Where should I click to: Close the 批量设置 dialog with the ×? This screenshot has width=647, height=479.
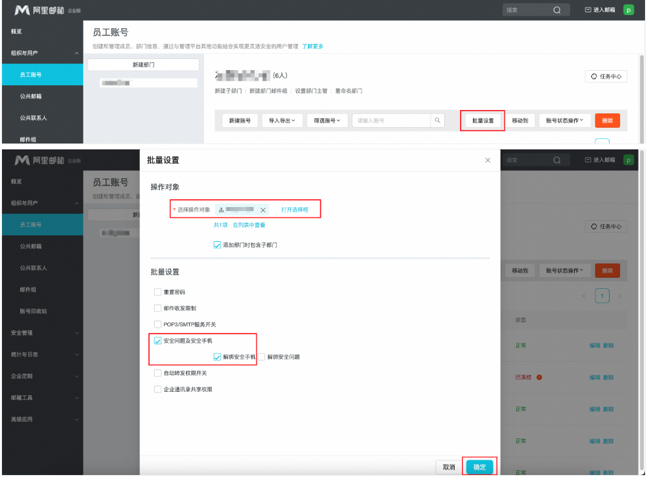488,159
